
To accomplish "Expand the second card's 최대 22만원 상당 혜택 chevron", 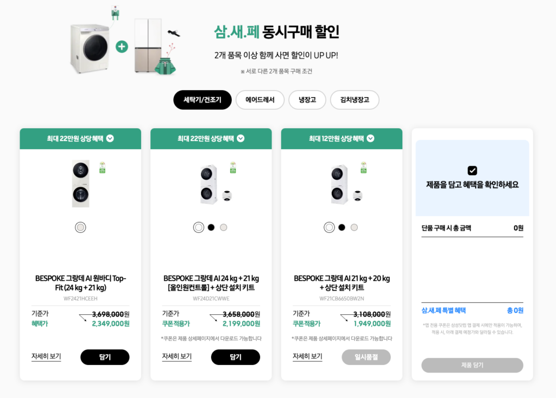I will coord(241,138).
